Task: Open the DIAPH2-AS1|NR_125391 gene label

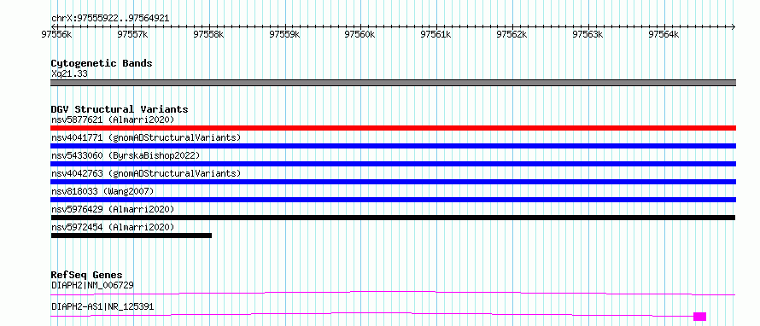Action: click(x=103, y=306)
